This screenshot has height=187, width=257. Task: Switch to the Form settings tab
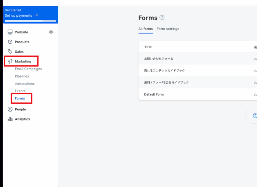(168, 29)
